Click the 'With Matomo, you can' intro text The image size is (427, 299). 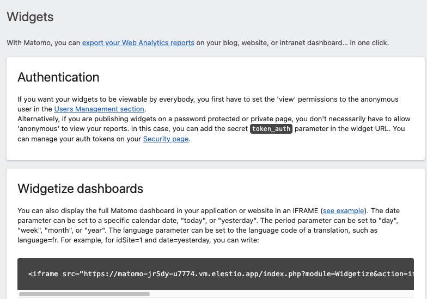[x=44, y=43]
